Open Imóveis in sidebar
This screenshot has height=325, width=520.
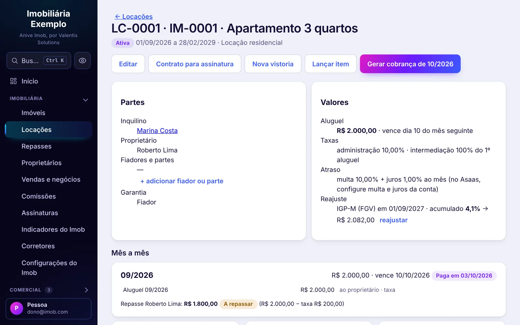point(49,113)
